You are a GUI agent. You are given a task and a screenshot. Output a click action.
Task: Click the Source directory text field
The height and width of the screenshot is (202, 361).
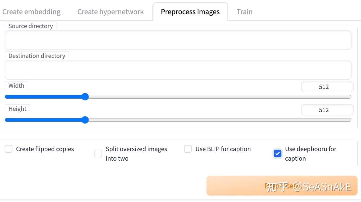178,40
